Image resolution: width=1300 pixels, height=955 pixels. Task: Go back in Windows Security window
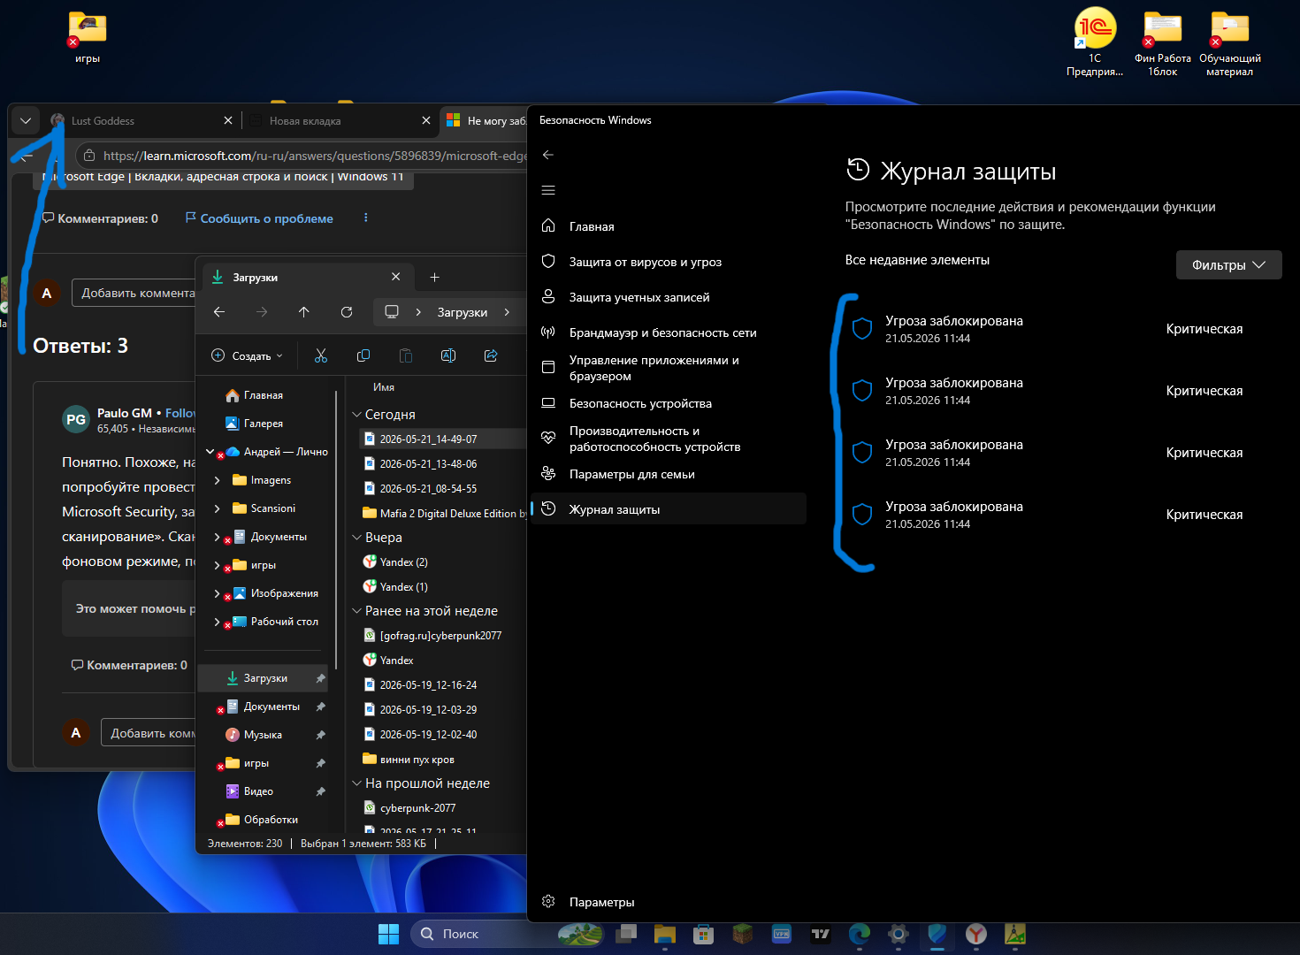(x=548, y=155)
